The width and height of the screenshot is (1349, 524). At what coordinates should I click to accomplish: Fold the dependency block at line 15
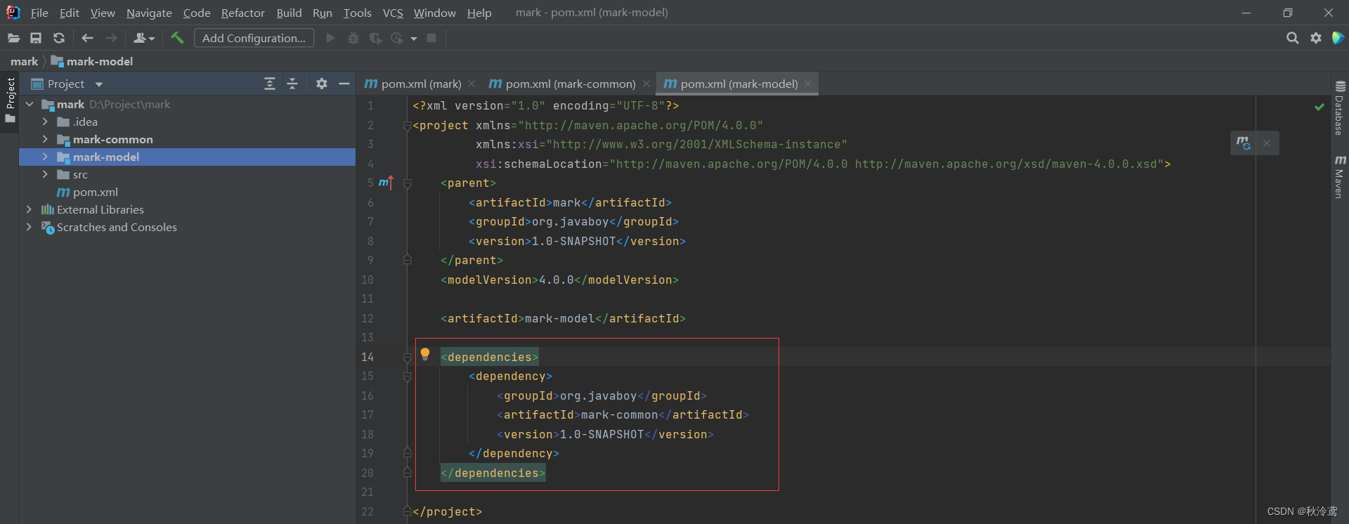(x=407, y=376)
